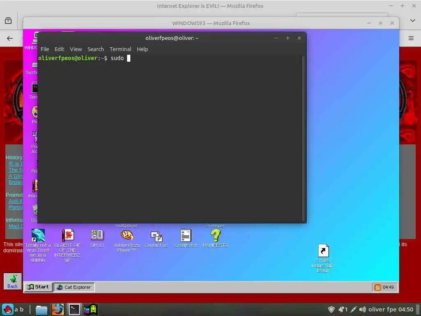
Task: Go back with Firefox back arrow
Action: (10, 38)
